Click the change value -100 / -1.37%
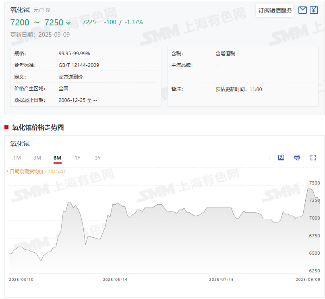This screenshot has height=299, width=325. pyautogui.click(x=124, y=22)
